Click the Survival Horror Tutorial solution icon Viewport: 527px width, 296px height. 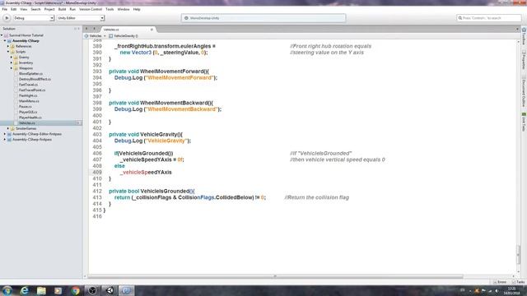pos(6,35)
